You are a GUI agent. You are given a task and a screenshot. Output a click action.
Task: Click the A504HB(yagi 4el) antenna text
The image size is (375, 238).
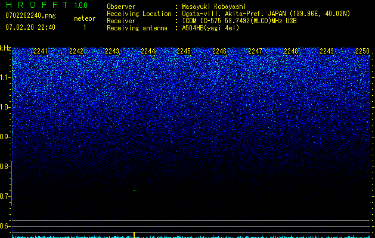click(210, 28)
